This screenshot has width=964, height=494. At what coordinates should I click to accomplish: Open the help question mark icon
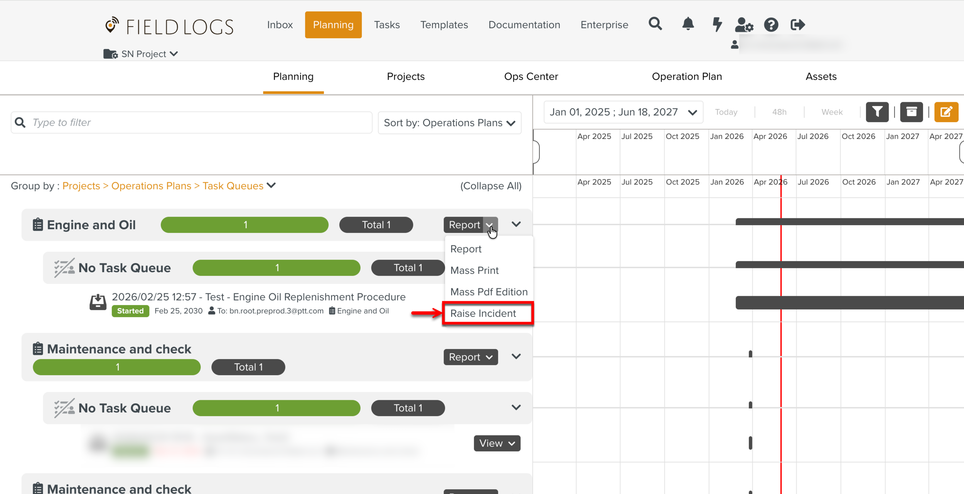point(771,25)
